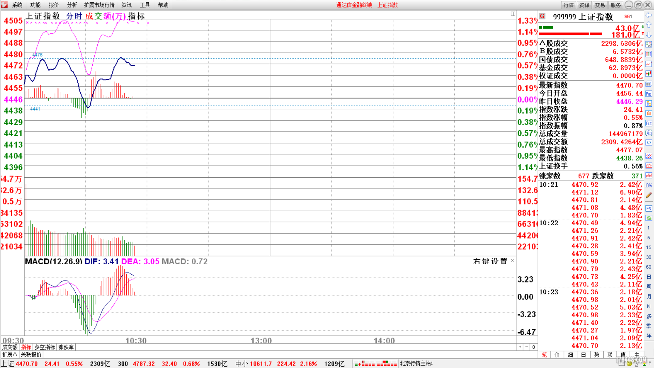Image resolution: width=654 pixels, height=368 pixels.
Task: Enable the 60-minute period view
Action: pos(649,267)
